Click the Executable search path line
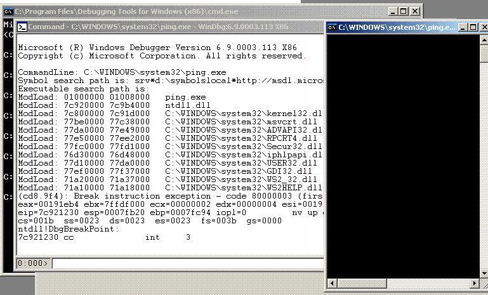The height and width of the screenshot is (295, 488). tap(83, 89)
